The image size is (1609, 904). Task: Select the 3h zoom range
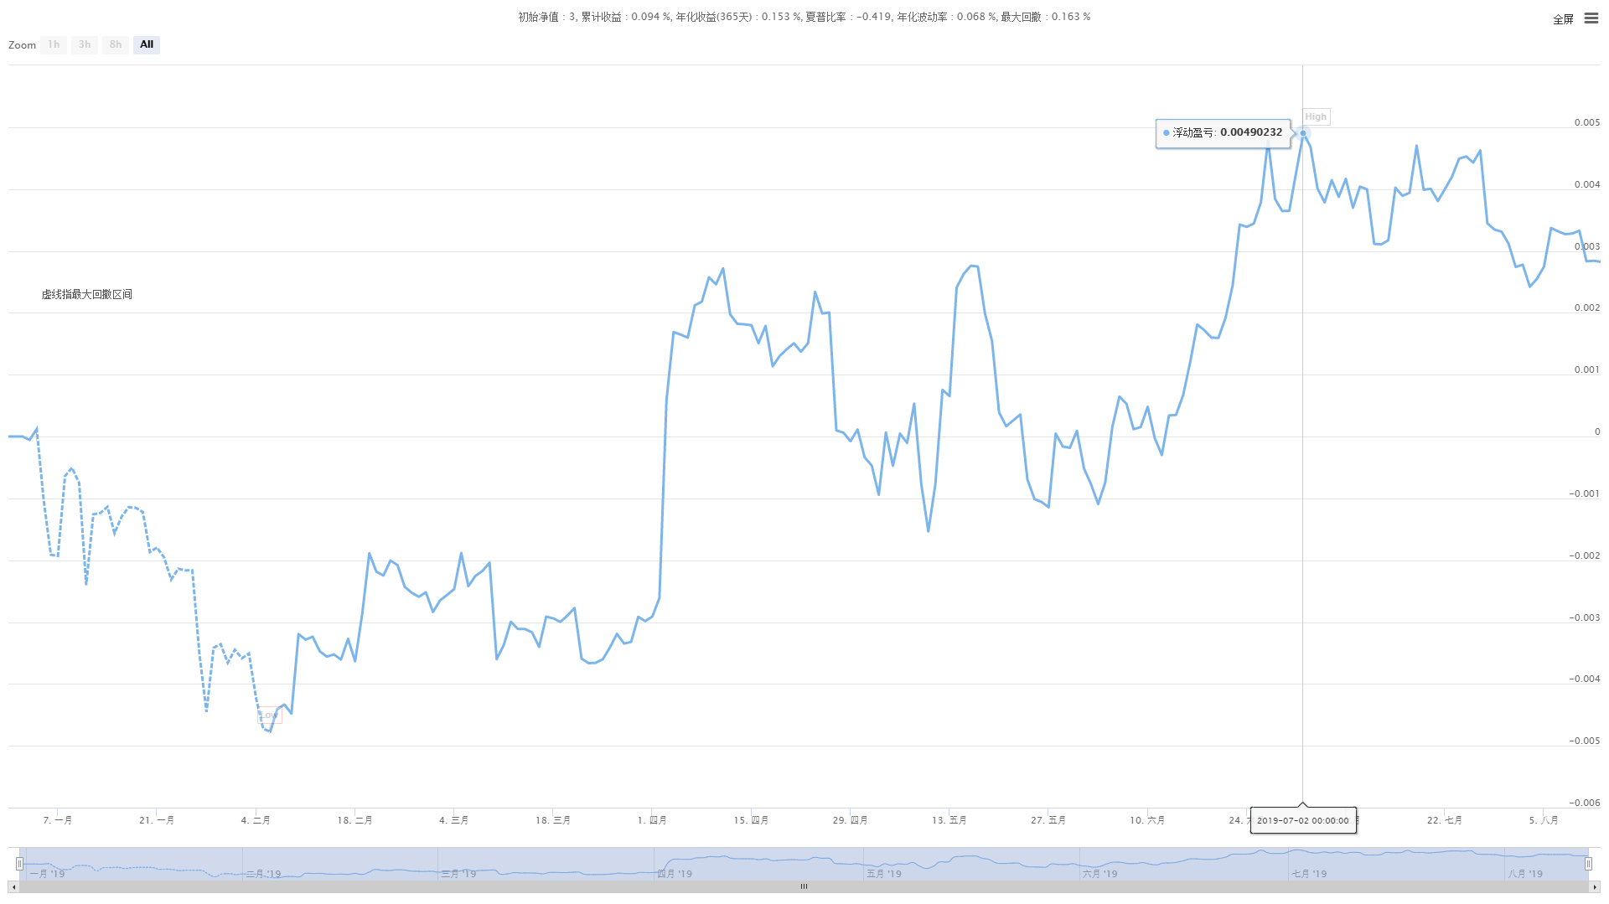click(85, 44)
